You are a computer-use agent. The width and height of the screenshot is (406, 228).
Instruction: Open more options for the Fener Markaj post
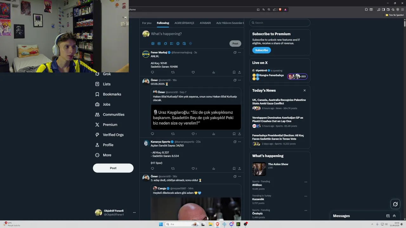239,53
